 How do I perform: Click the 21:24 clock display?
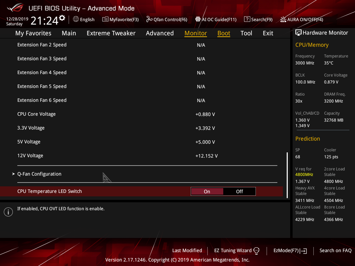[44, 20]
